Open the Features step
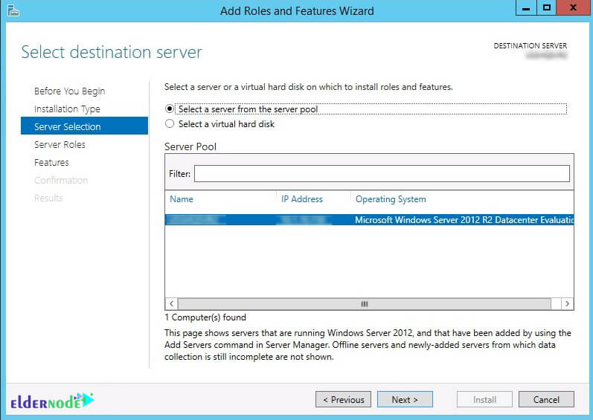The width and height of the screenshot is (593, 420). pyautogui.click(x=51, y=162)
